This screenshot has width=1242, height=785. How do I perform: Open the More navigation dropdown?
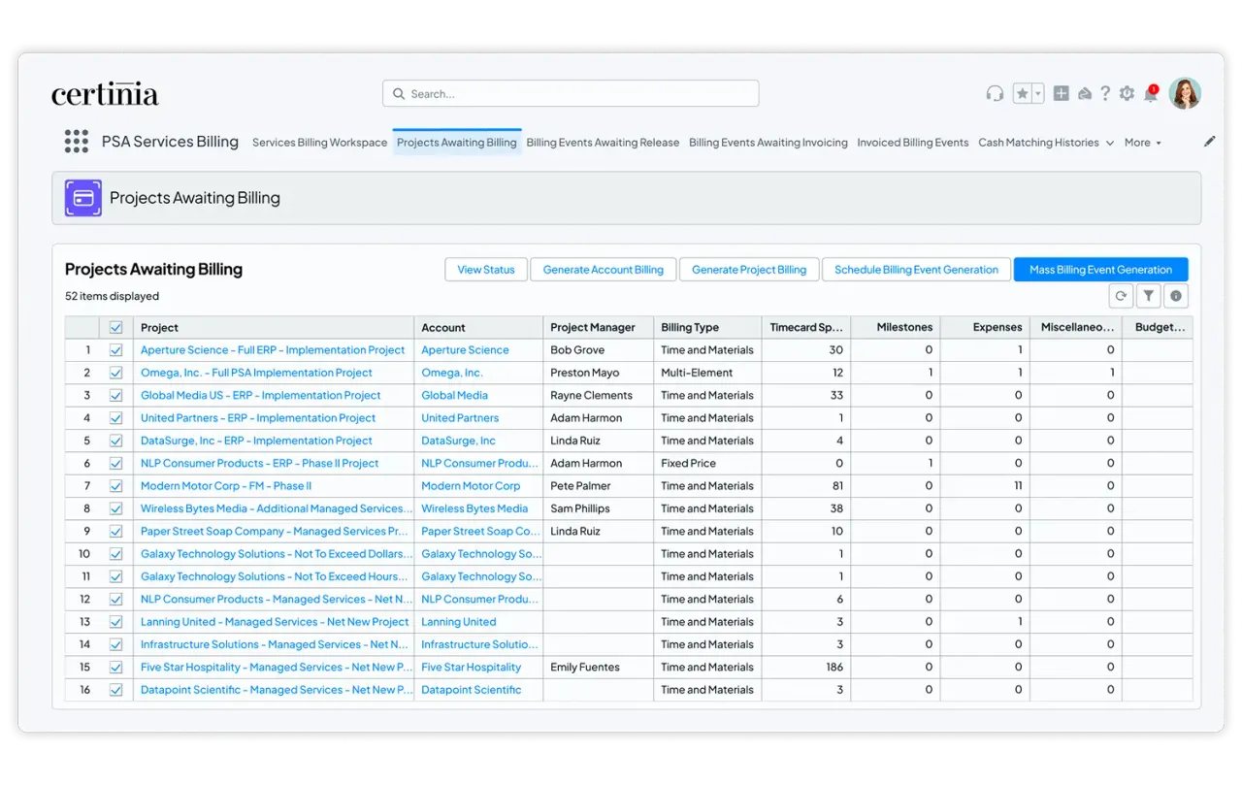click(1143, 143)
